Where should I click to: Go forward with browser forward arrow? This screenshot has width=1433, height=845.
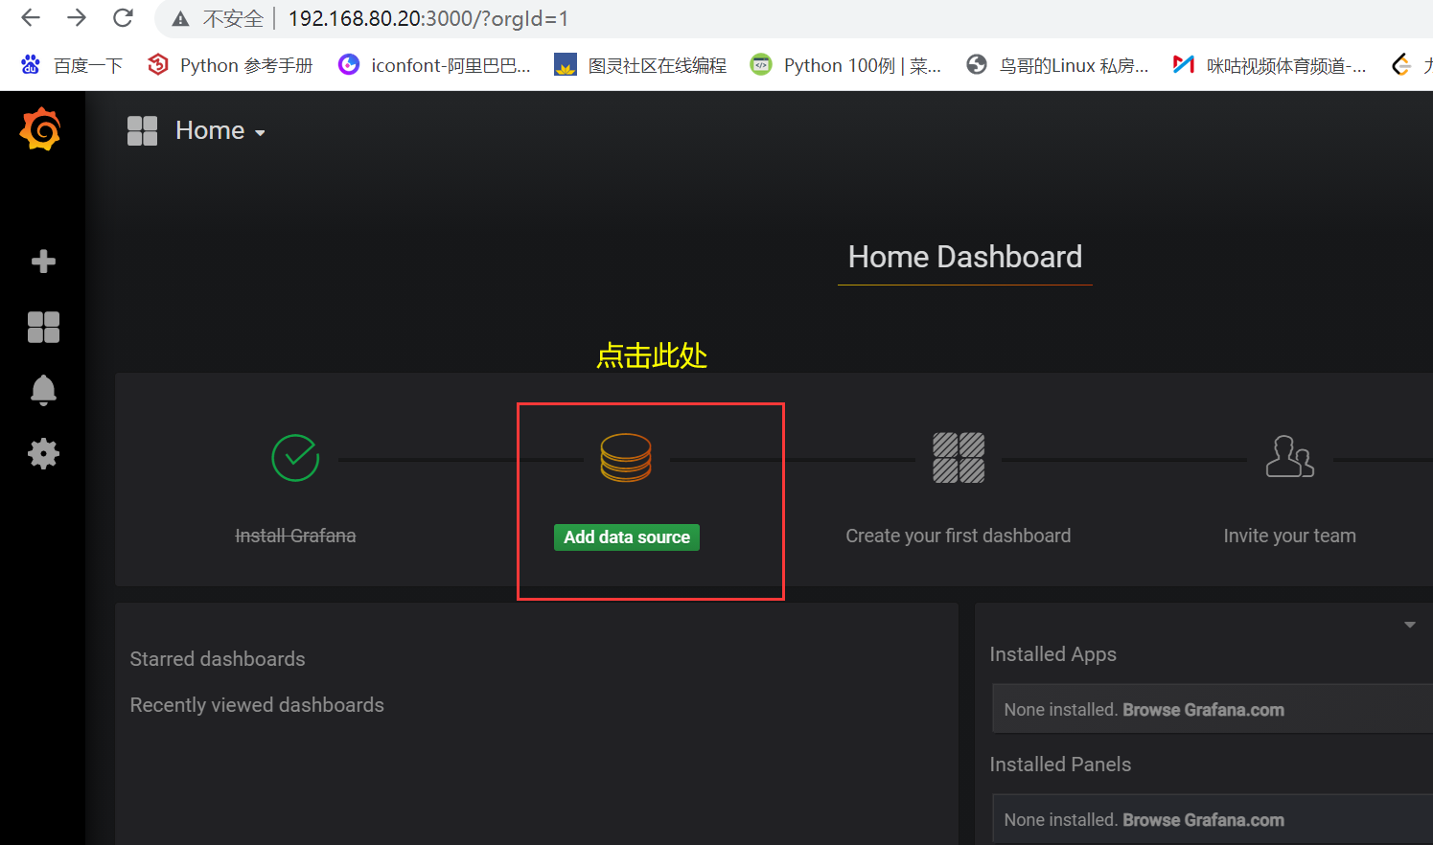77,18
